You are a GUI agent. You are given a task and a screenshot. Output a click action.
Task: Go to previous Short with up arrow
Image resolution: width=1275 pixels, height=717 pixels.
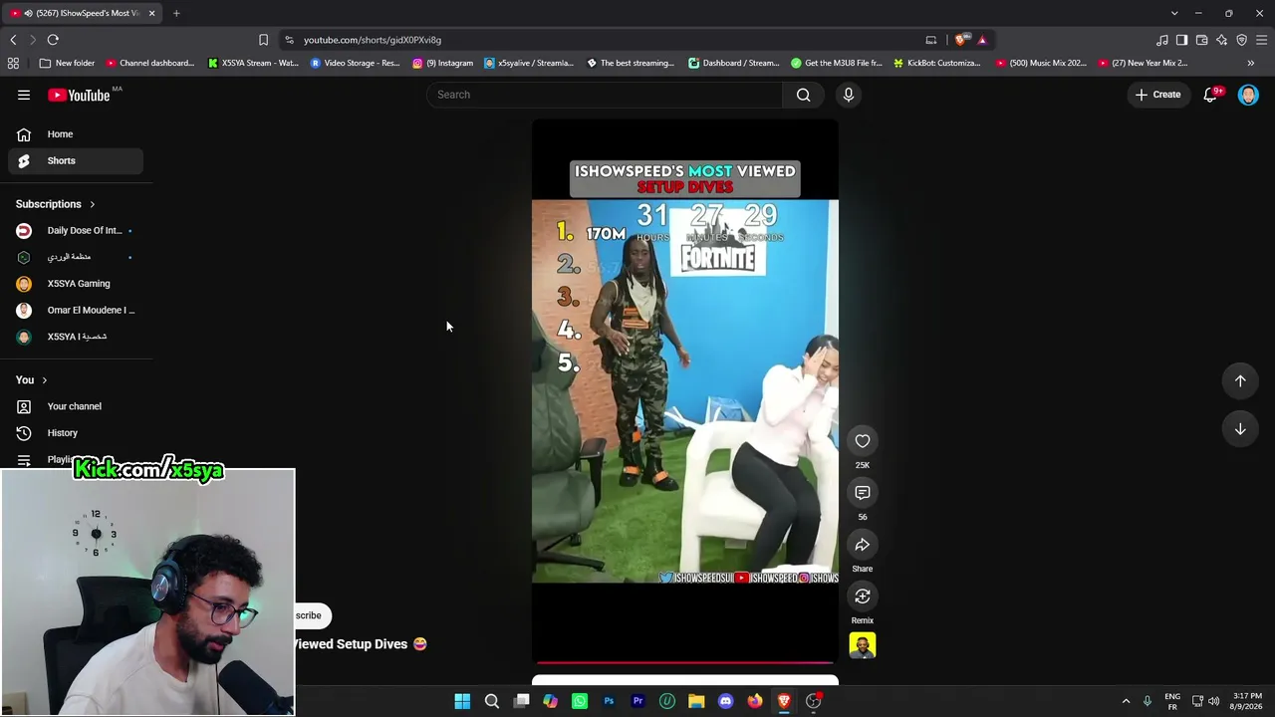[x=1240, y=380]
